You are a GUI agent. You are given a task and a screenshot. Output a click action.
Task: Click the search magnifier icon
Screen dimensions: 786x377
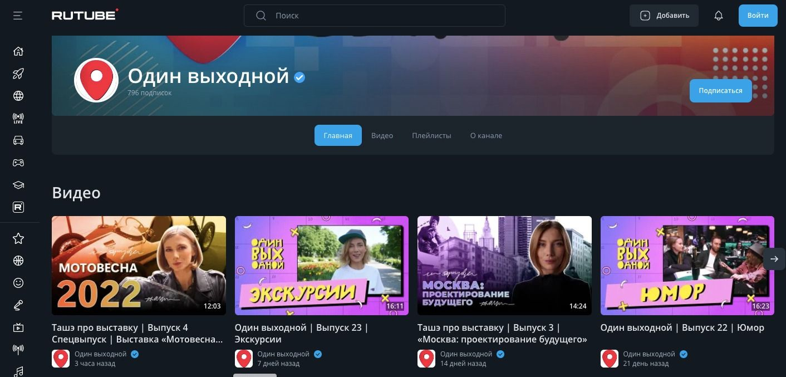[261, 16]
